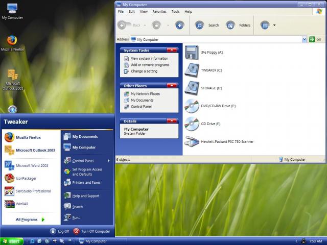Click Add or remove programs link
This screenshot has height=245, width=327.
tap(150, 65)
